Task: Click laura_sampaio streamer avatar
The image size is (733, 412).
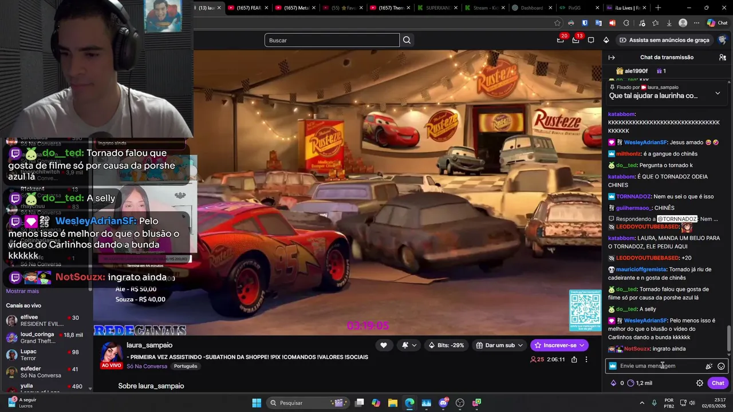Action: tap(111, 354)
